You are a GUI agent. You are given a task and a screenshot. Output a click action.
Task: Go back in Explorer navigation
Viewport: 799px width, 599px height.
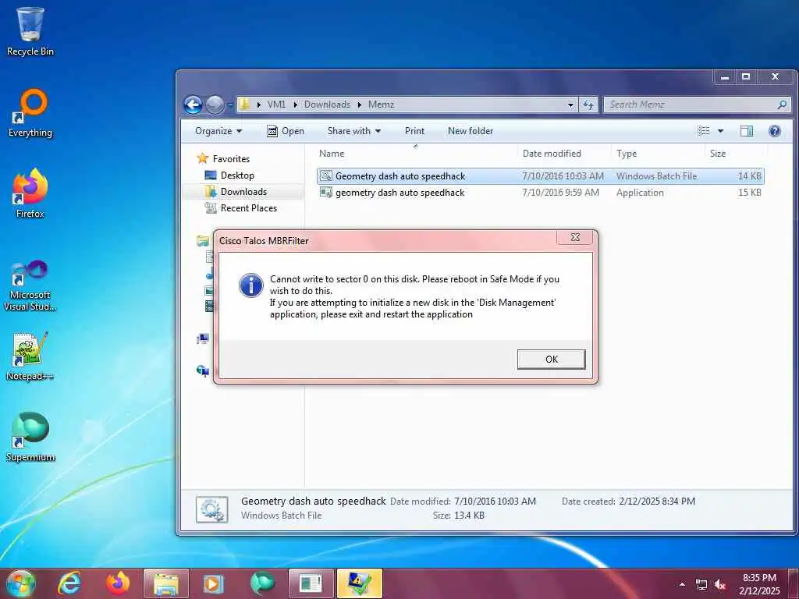click(x=194, y=105)
